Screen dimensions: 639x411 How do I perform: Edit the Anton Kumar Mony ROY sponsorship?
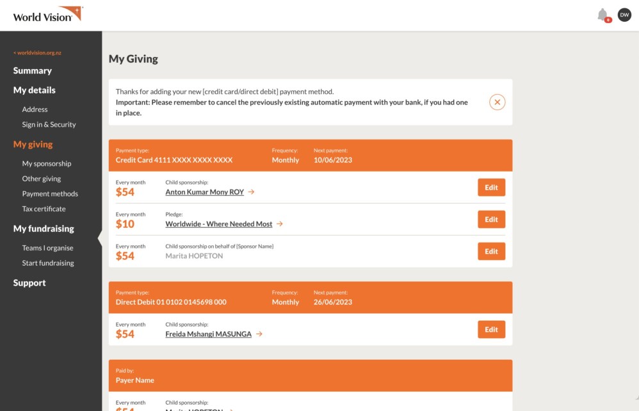click(491, 188)
